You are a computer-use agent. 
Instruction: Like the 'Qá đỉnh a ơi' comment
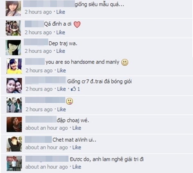tap(61, 32)
